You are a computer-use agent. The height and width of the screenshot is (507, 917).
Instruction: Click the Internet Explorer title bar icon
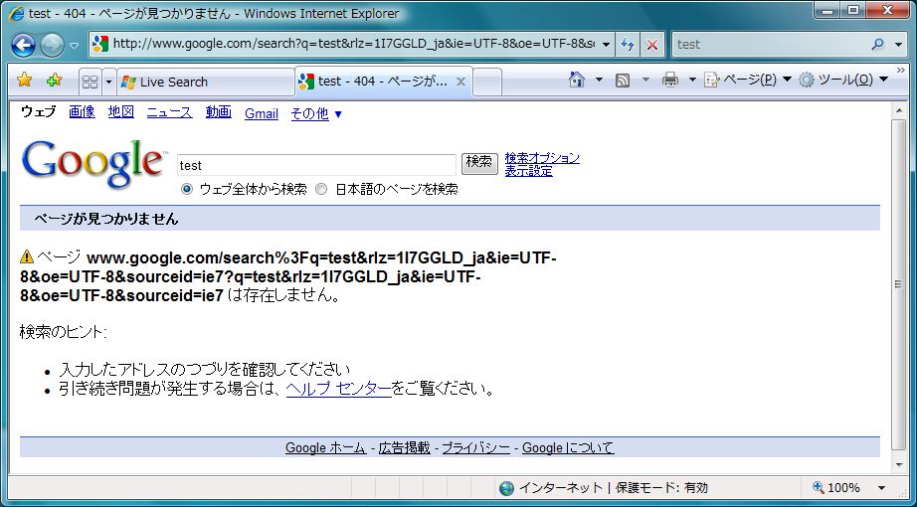click(16, 14)
